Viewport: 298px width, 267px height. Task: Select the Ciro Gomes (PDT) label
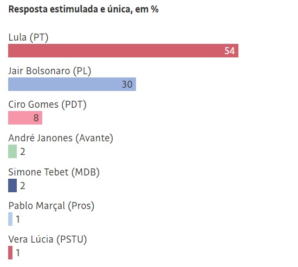point(47,105)
